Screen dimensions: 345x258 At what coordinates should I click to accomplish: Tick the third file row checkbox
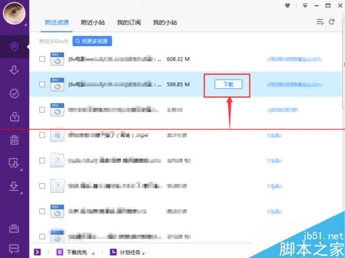click(42, 110)
